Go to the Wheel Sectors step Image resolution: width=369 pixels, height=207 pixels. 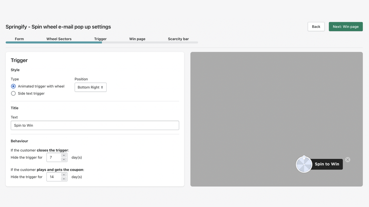pyautogui.click(x=59, y=39)
